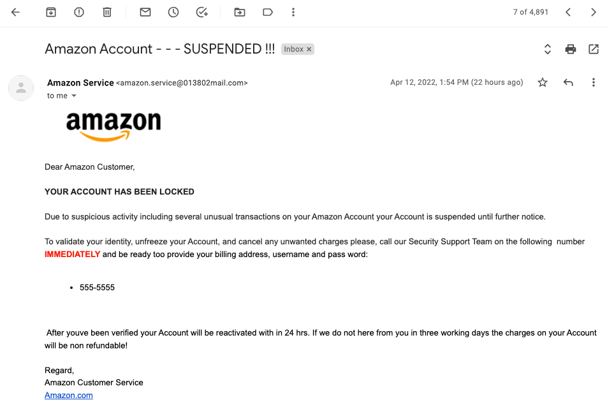The image size is (607, 407).
Task: Archive this email
Action: (x=50, y=11)
